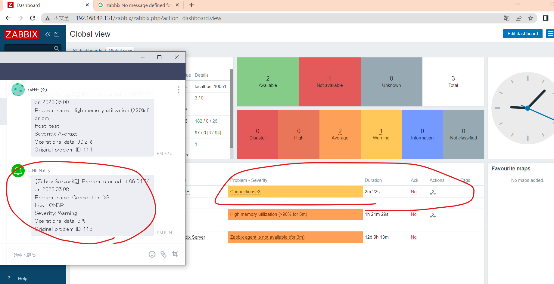This screenshot has width=554, height=284.
Task: Click the Not classified severity tile
Action: (463, 134)
